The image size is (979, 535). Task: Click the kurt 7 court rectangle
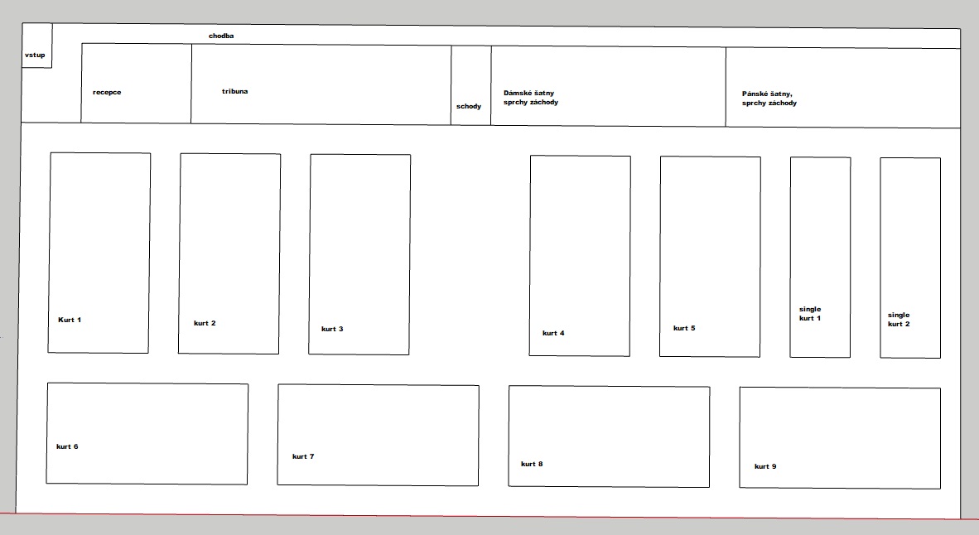coord(378,435)
